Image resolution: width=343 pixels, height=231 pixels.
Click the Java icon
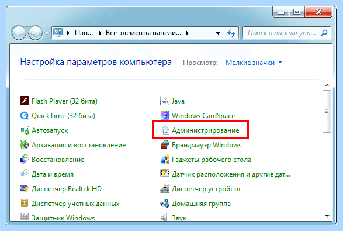[165, 101]
